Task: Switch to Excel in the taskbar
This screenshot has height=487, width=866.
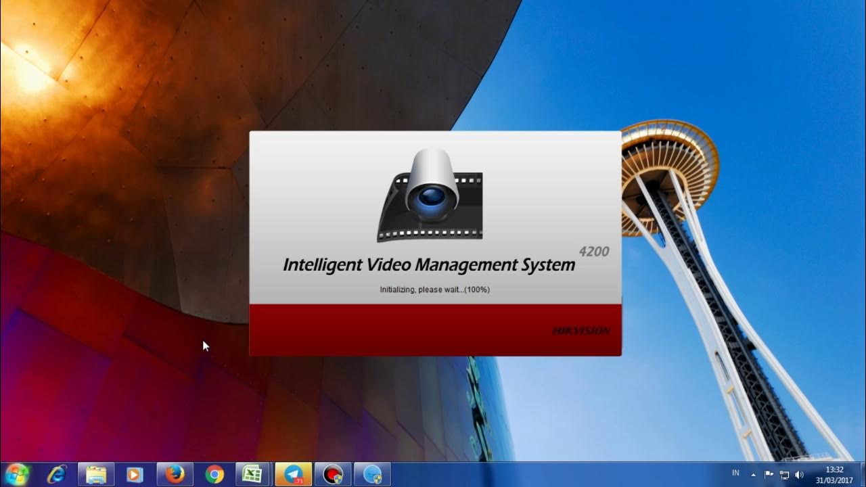Action: tap(254, 475)
